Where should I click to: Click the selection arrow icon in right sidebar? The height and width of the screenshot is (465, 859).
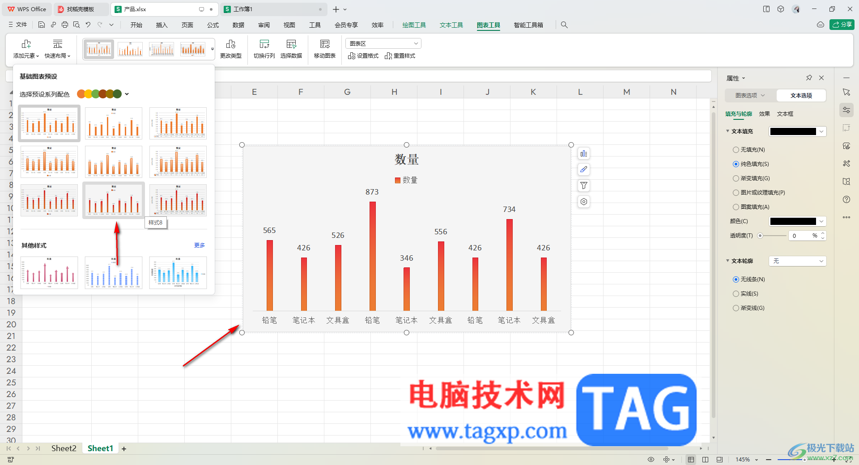846,92
